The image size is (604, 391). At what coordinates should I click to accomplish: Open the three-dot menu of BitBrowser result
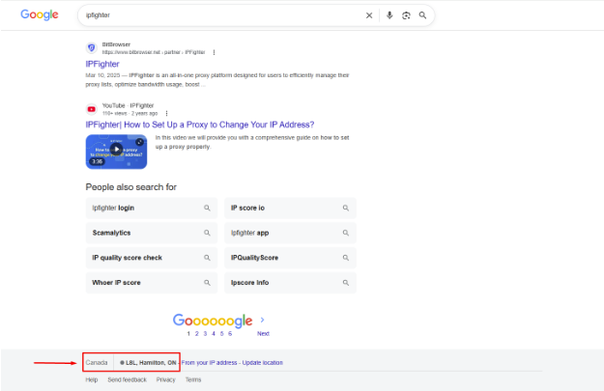point(214,52)
